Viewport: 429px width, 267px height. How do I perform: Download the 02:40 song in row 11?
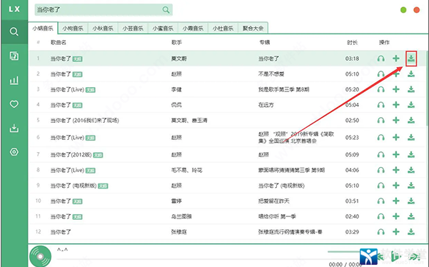pyautogui.click(x=411, y=216)
